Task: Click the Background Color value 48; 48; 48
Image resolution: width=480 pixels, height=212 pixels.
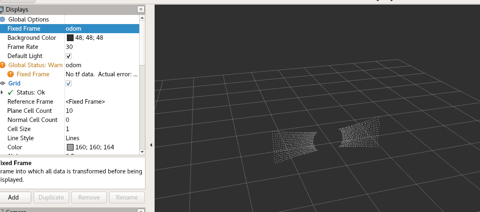Action: click(89, 38)
